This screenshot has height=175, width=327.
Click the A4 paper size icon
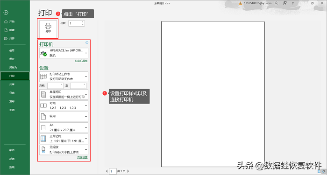[x=43, y=127]
